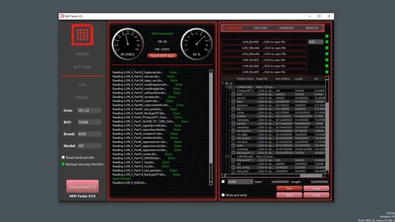Click the Erase button
The height and width of the screenshot is (222, 395).
(x=317, y=189)
